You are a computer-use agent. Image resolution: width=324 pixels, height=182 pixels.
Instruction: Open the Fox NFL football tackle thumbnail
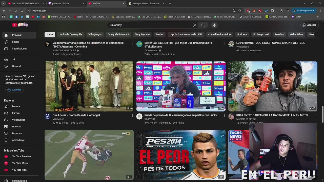tap(89, 155)
